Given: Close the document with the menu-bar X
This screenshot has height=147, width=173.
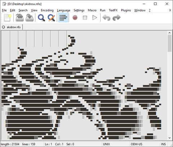Looking at the screenshot, I should coord(170,10).
